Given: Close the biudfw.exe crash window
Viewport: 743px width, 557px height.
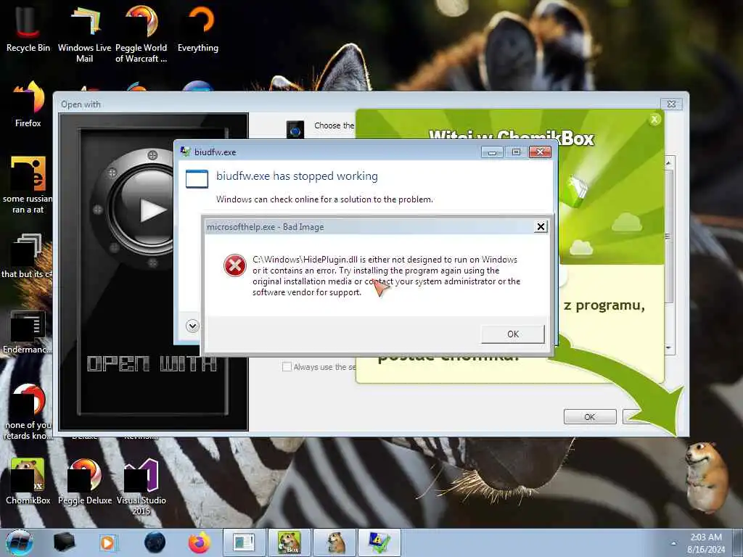Looking at the screenshot, I should [540, 152].
